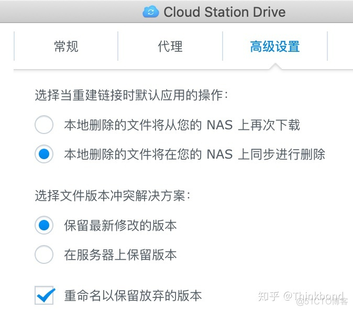The image size is (353, 311).
Task: Click the text label 保留最新修改的版本
Action: pyautogui.click(x=120, y=226)
